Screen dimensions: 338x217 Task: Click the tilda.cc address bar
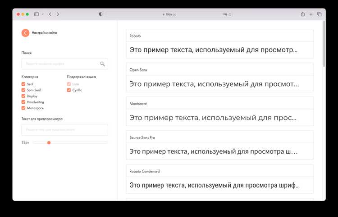171,14
